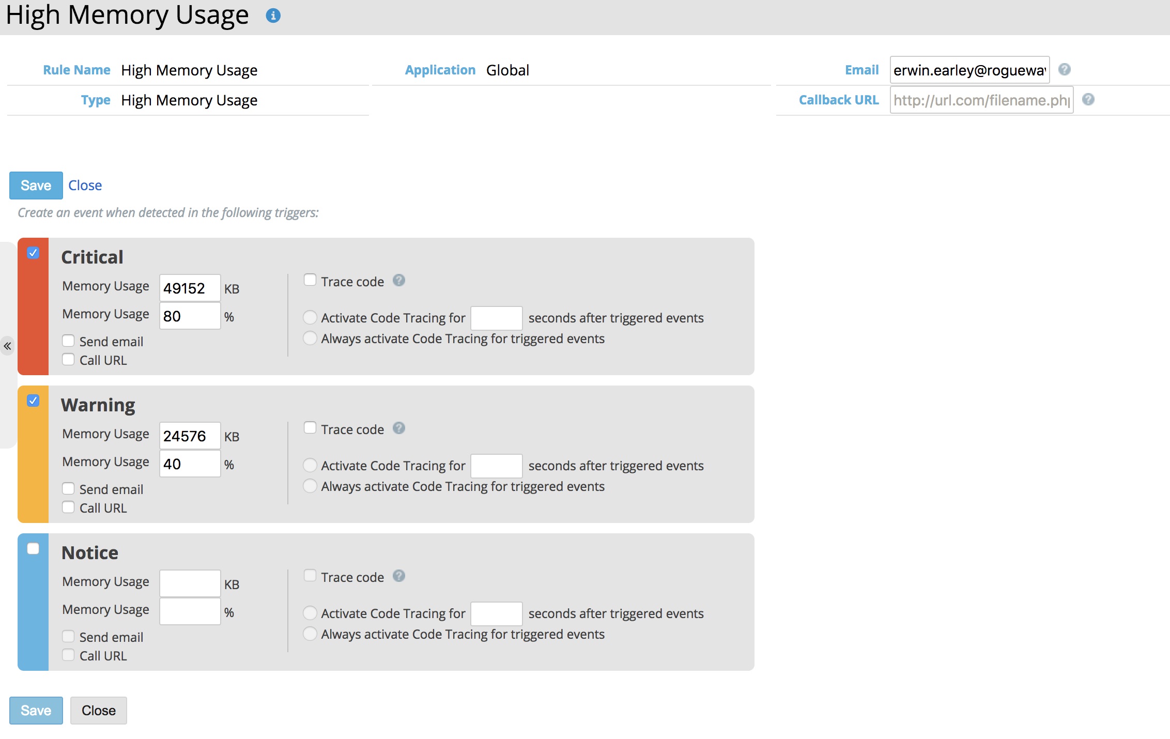Check Call URL under Warning
This screenshot has width=1170, height=739.
(x=68, y=507)
